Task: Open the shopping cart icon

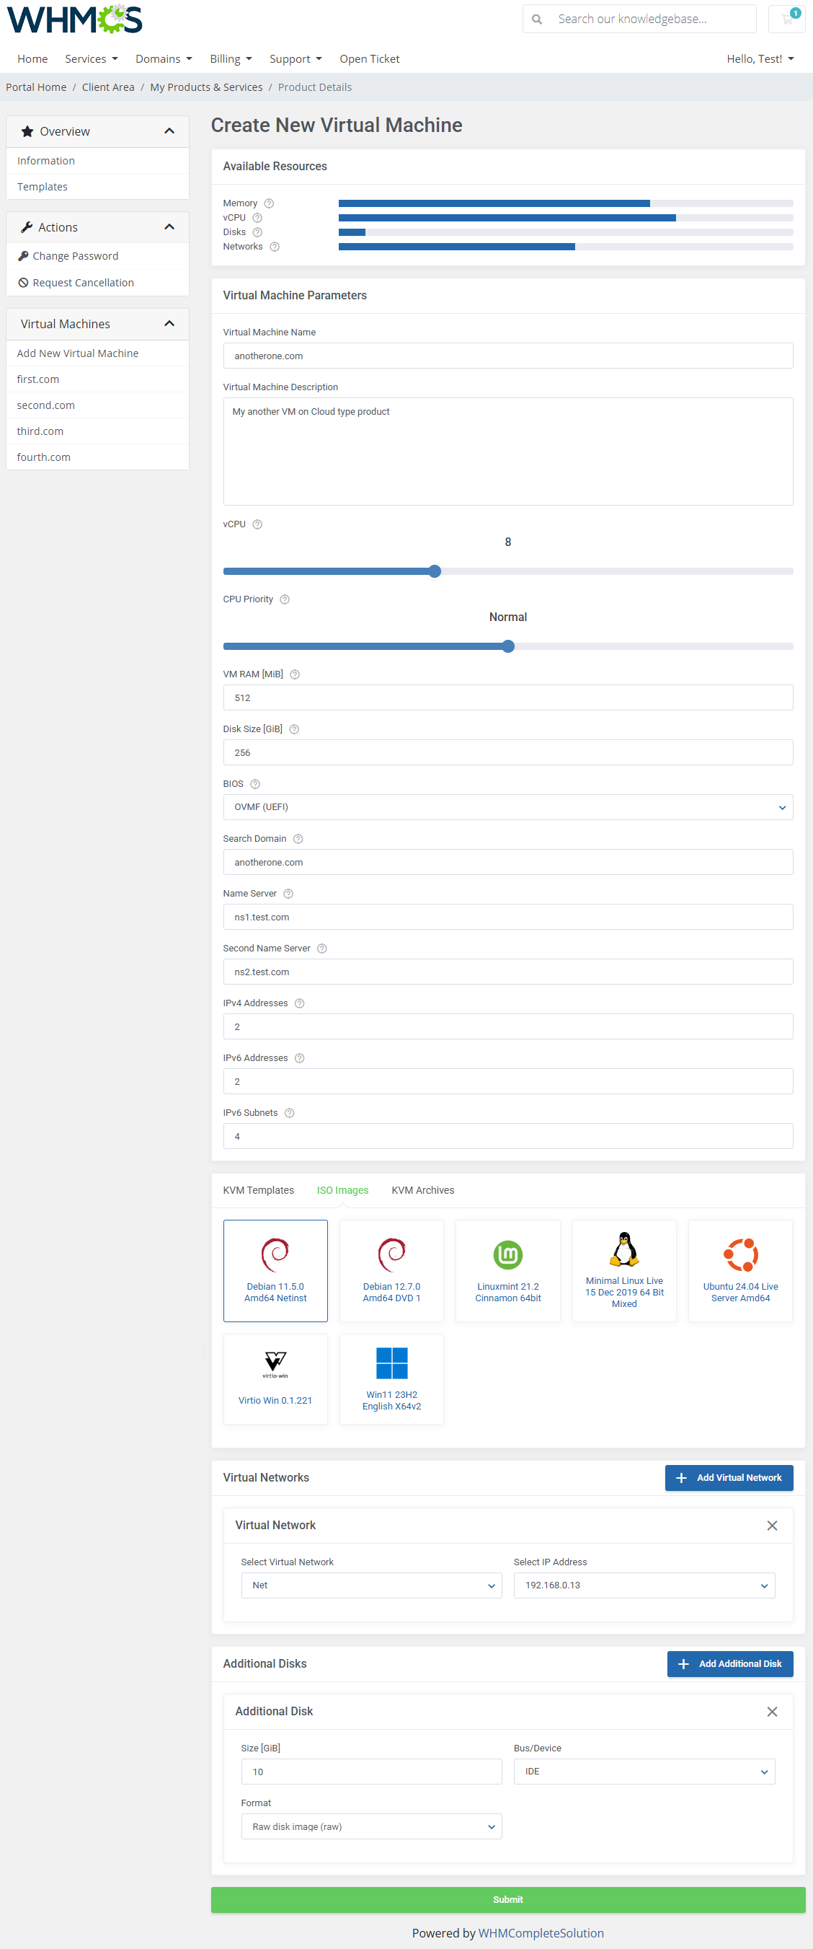Action: coord(786,19)
